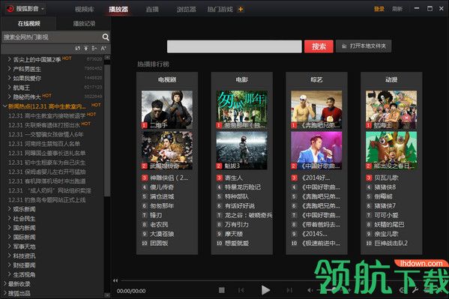This screenshot has width=449, height=299.
Task: Open the Sohu 搜狐影音 dropdown arrow
Action: [43, 9]
